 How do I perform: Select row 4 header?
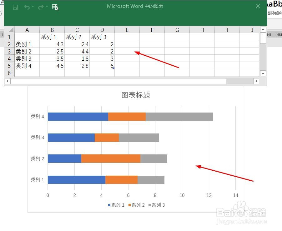click(x=9, y=58)
